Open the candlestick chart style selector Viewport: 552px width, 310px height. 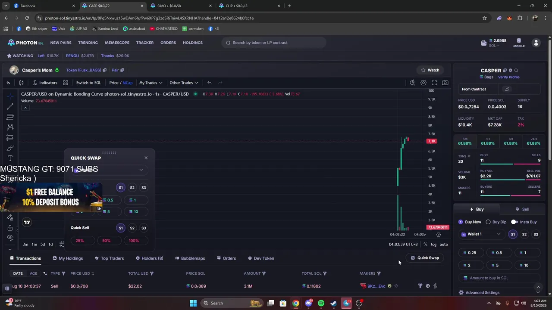(21, 83)
